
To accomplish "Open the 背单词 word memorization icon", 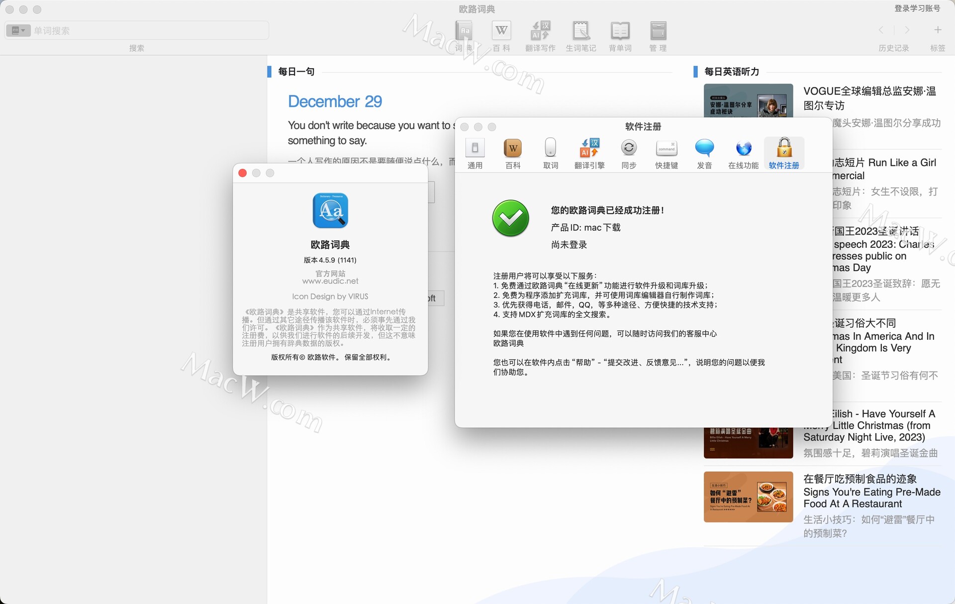I will 620,35.
